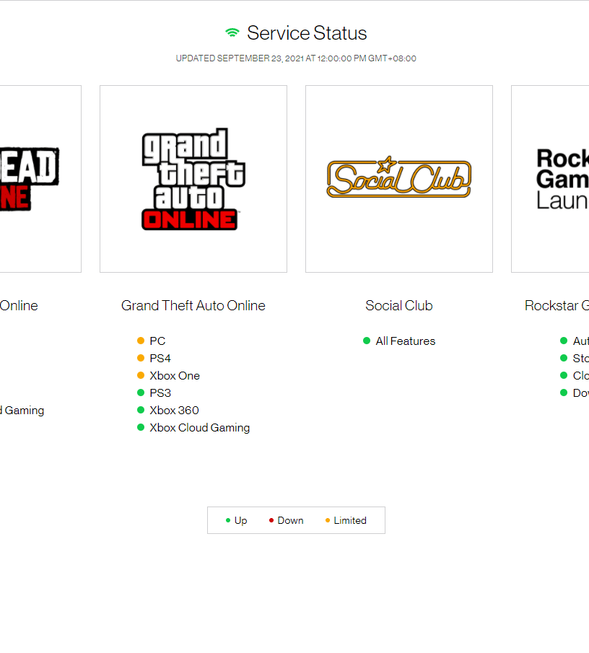The width and height of the screenshot is (589, 653).
Task: Click the partially visible Rockstar Games heading
Action: click(x=557, y=306)
